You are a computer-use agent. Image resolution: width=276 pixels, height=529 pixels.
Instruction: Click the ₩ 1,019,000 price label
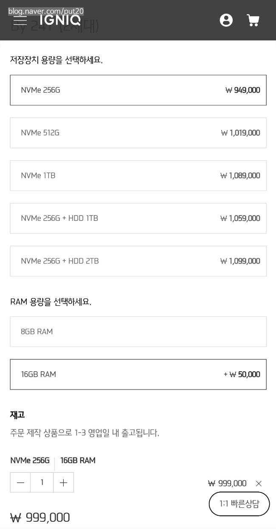point(240,133)
